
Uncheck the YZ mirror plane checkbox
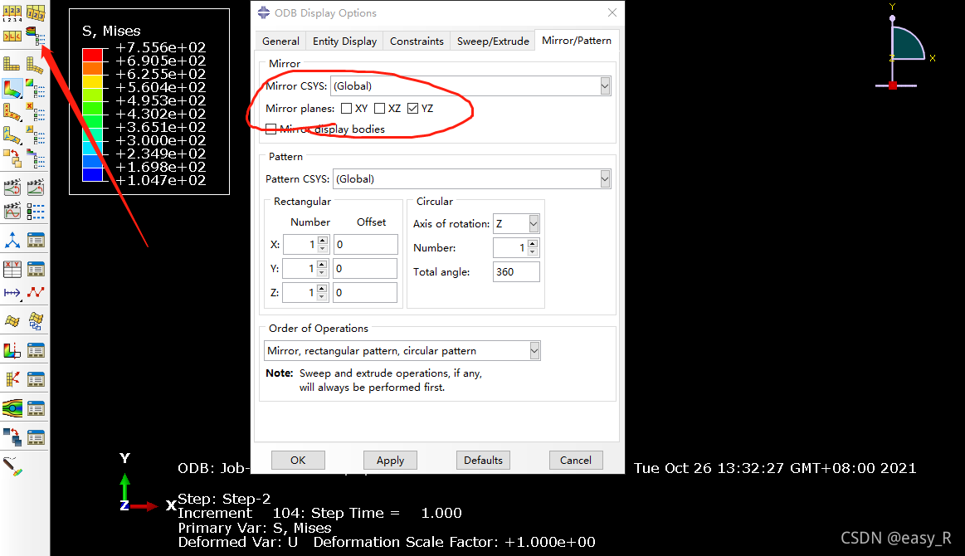tap(412, 109)
